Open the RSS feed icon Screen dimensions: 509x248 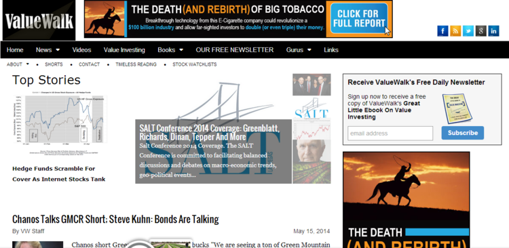455,30
